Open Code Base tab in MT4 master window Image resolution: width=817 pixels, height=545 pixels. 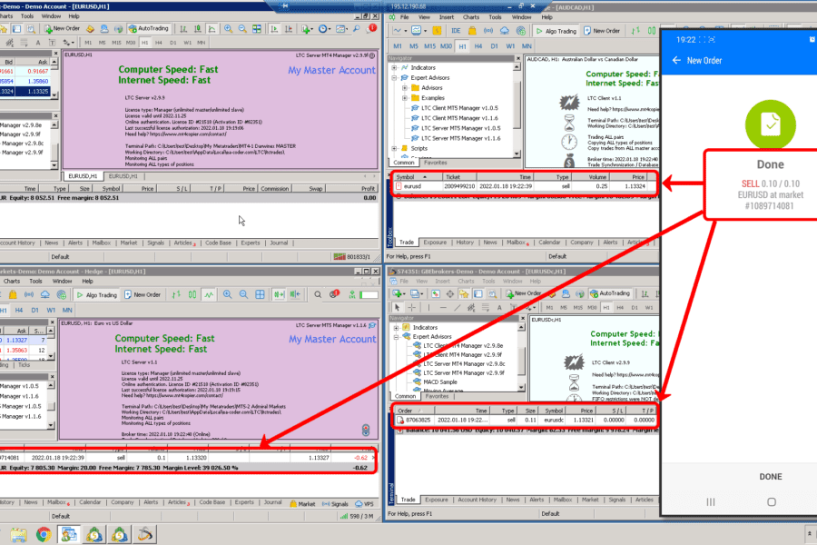point(218,243)
